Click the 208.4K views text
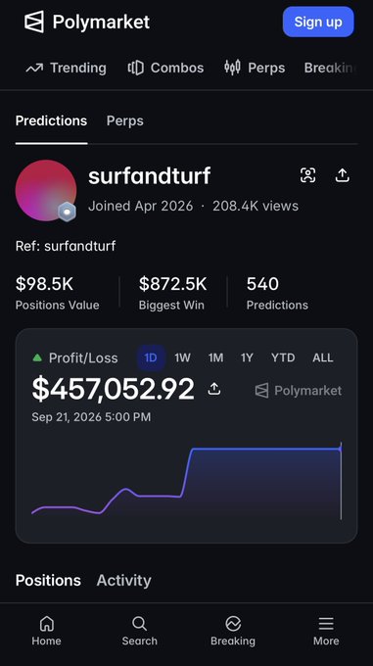 click(256, 206)
